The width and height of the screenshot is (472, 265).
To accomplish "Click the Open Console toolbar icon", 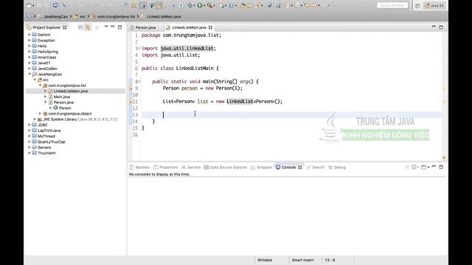I will tap(55, 5).
